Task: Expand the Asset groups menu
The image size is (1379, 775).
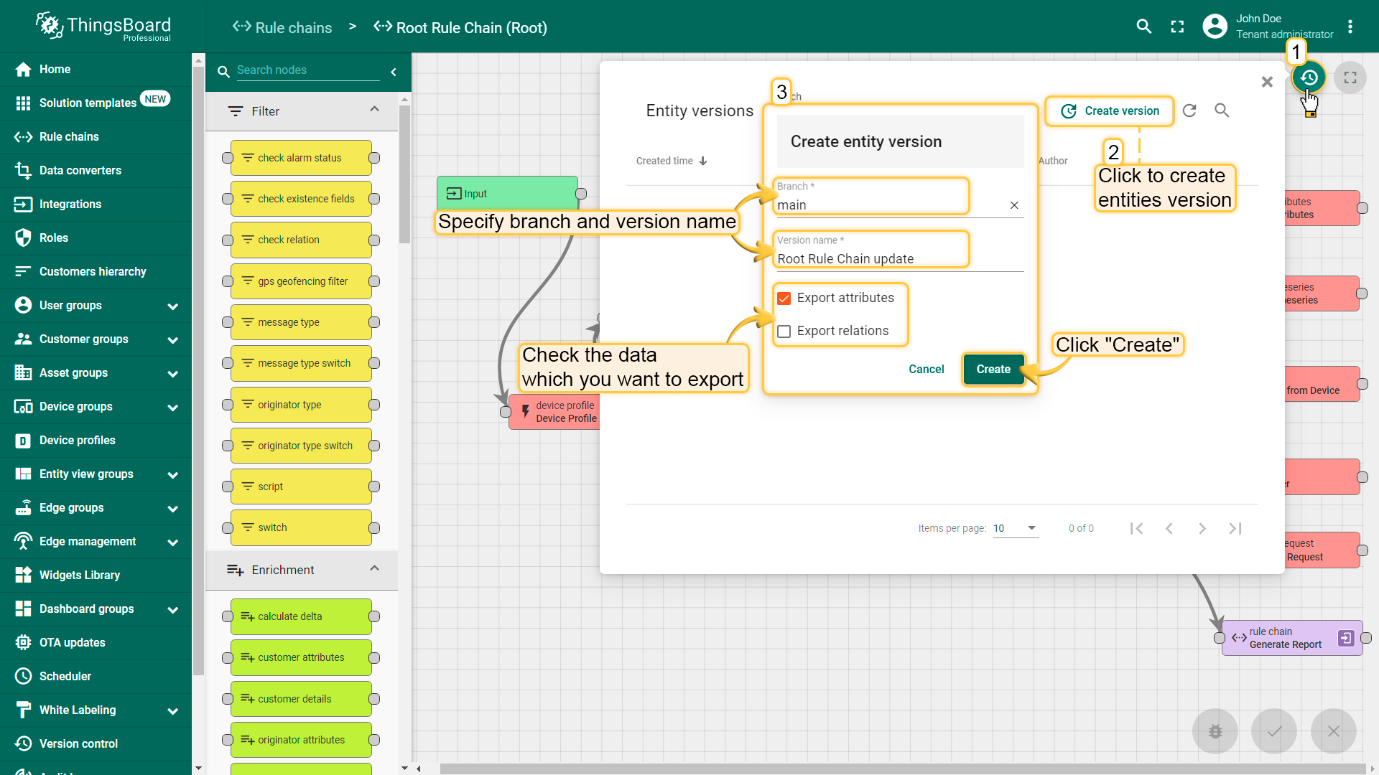Action: click(x=173, y=373)
